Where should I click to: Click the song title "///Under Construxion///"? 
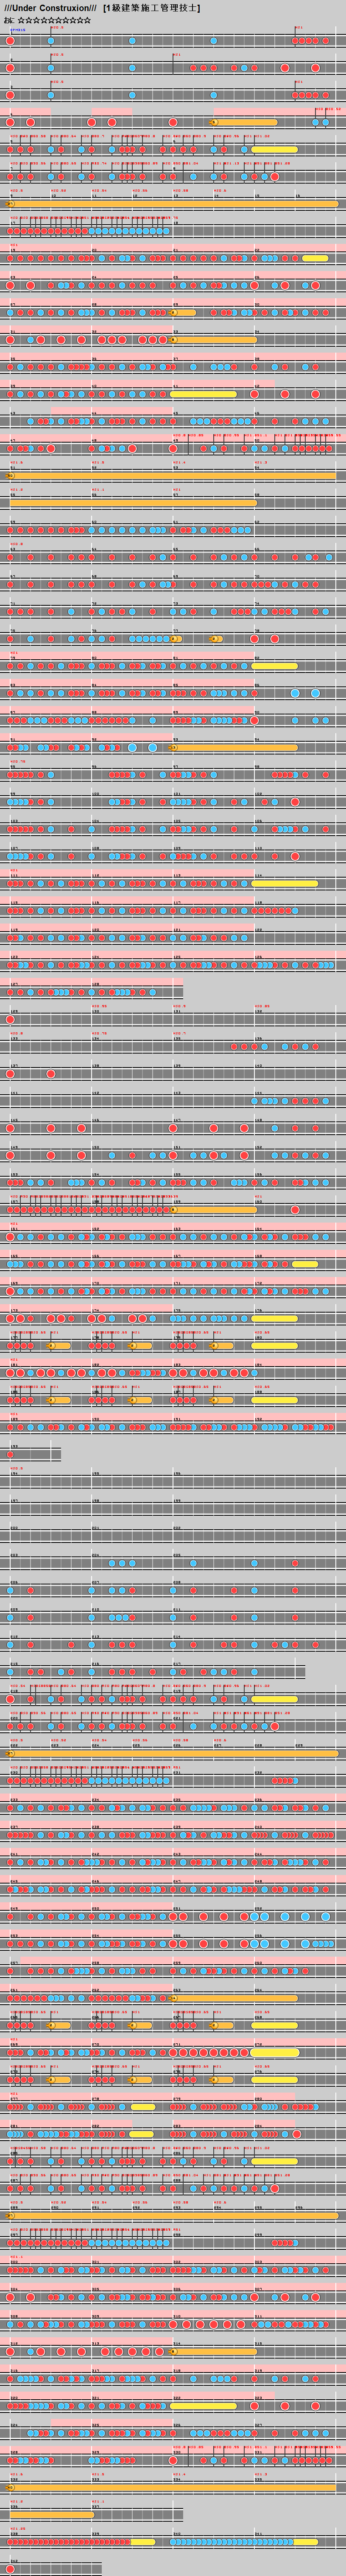tap(51, 8)
